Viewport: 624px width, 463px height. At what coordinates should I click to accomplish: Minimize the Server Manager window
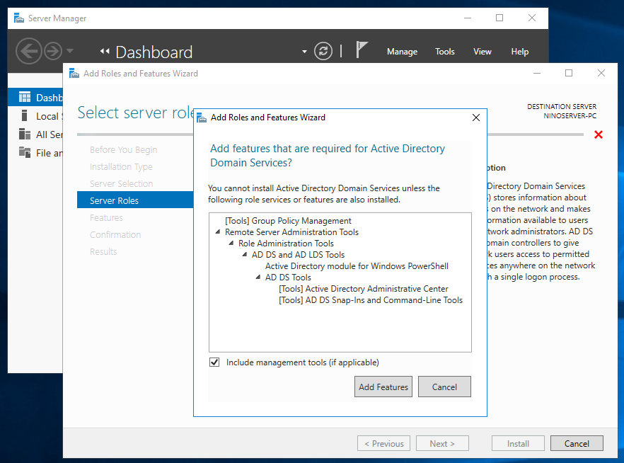point(468,18)
